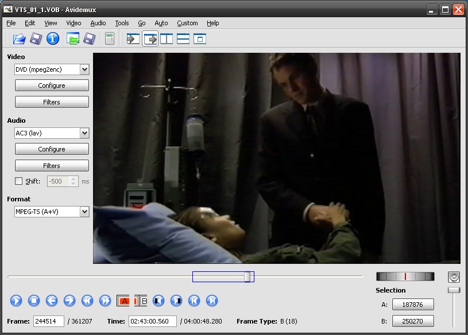Click the first Save video floppy icon
Image resolution: width=468 pixels, height=335 pixels.
point(36,39)
